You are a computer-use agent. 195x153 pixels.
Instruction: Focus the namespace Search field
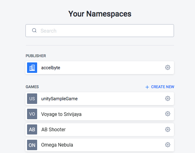tap(100, 31)
